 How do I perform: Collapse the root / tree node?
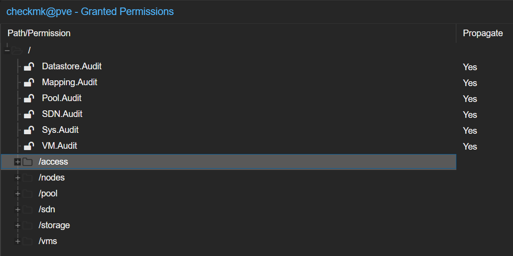(x=7, y=51)
